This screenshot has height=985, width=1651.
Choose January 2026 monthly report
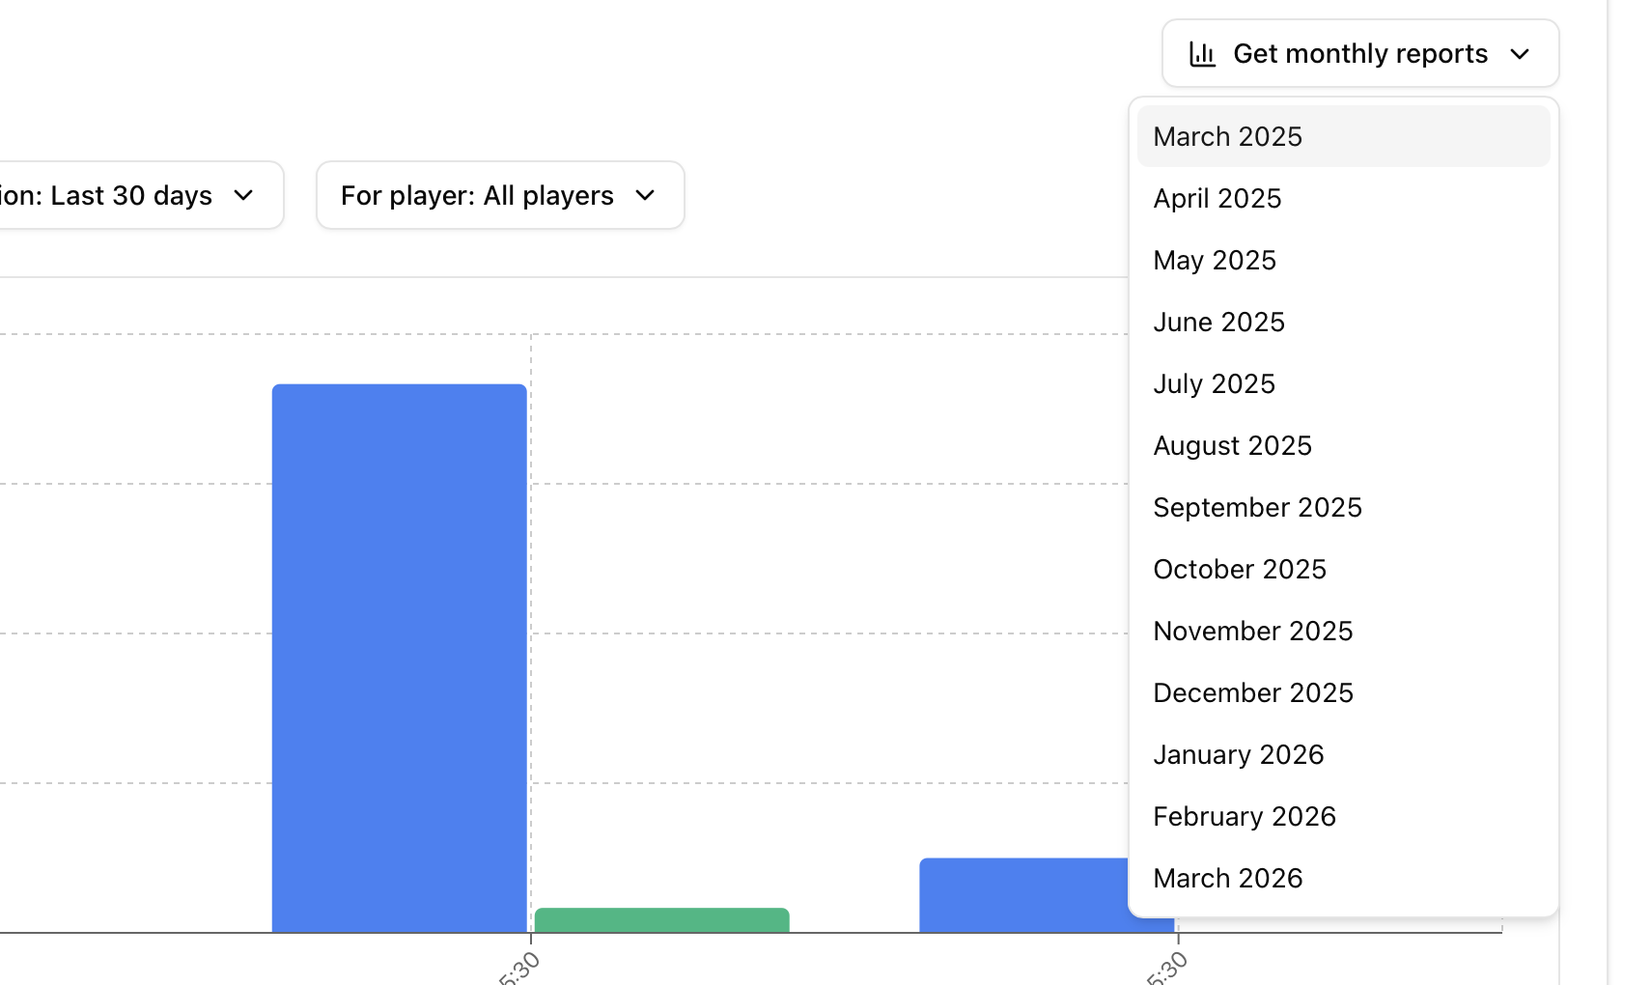pos(1239,754)
